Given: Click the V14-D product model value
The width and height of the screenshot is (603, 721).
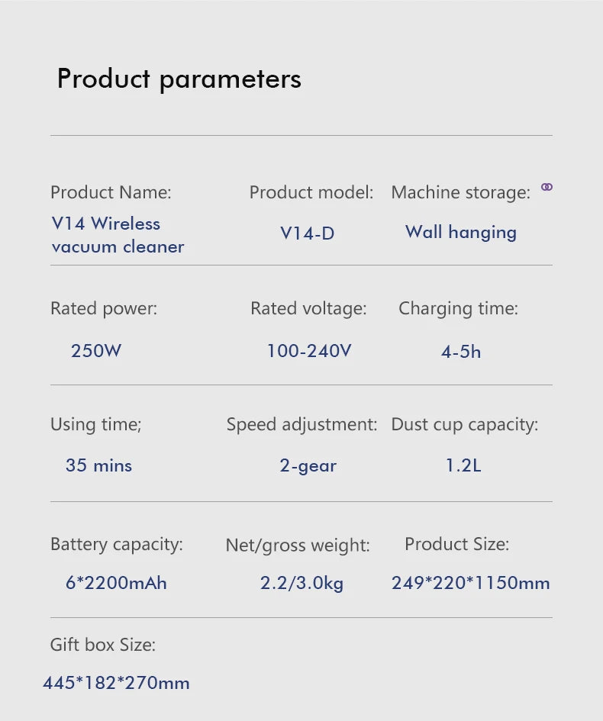Looking at the screenshot, I should click(307, 233).
